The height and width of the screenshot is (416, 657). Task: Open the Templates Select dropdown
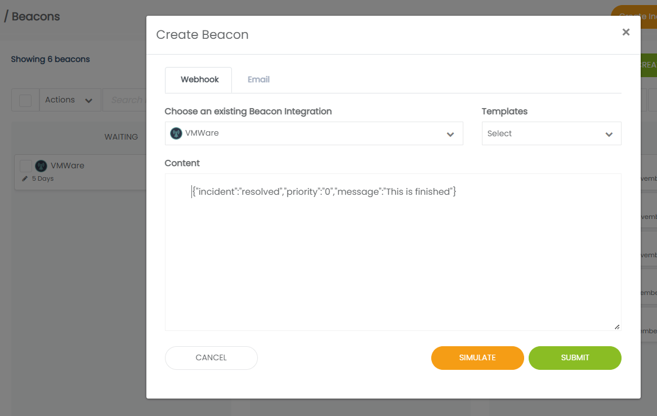click(551, 133)
